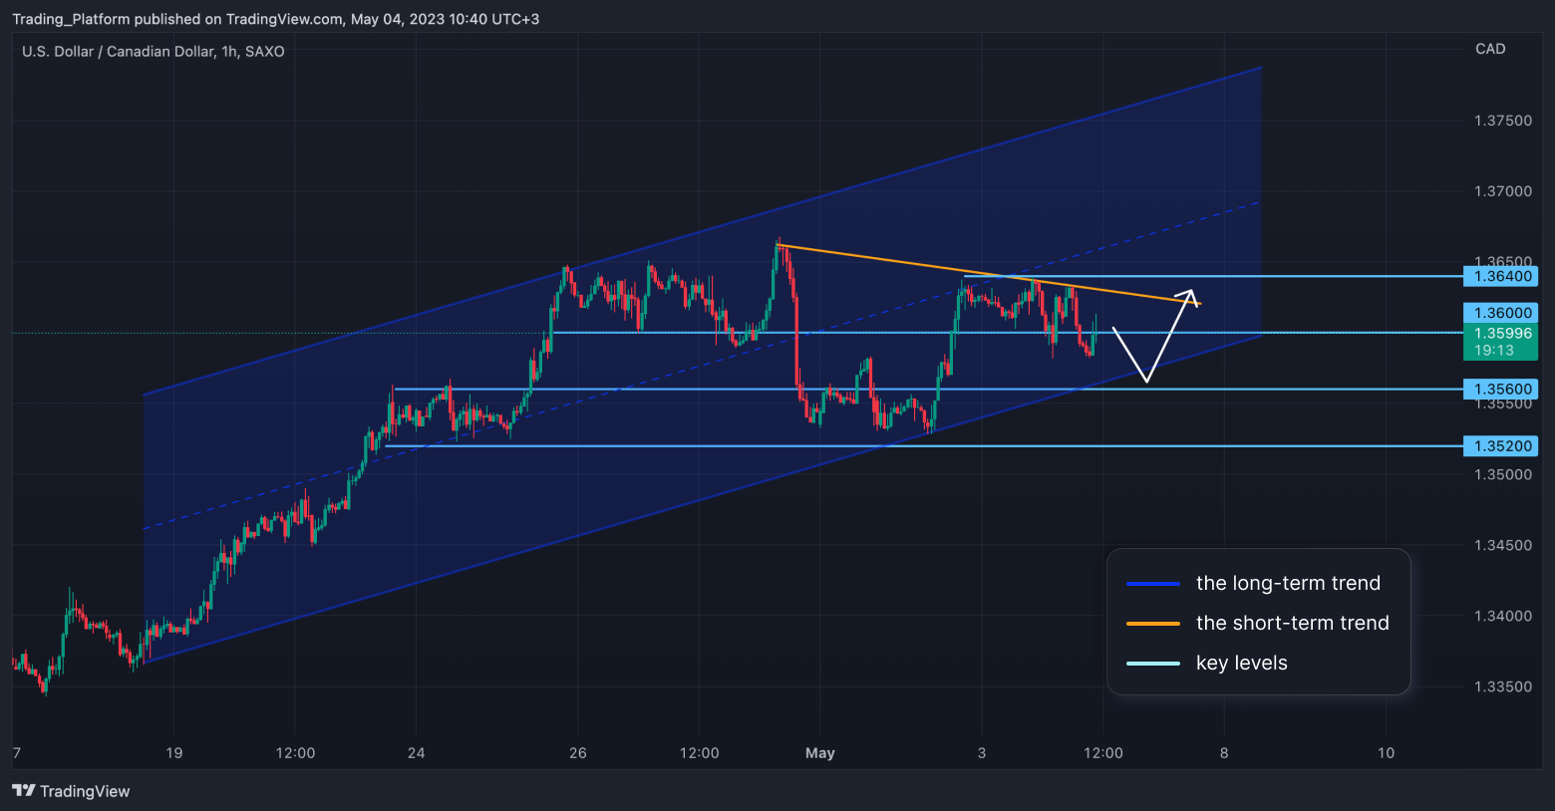Click the '19' date on time axis
1555x811 pixels.
coord(174,753)
